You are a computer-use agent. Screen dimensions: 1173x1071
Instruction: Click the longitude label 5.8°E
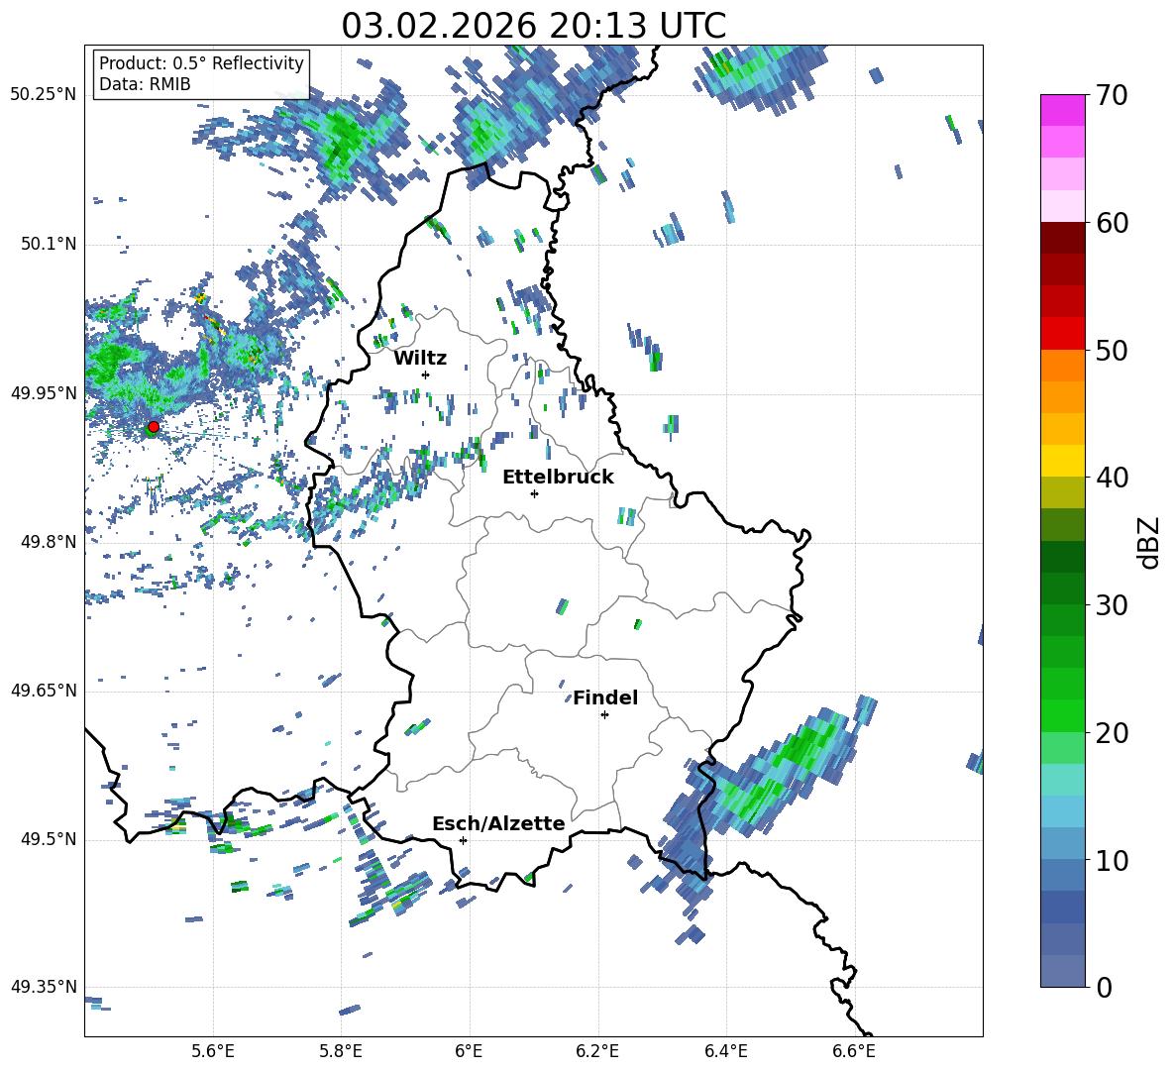point(341,1051)
